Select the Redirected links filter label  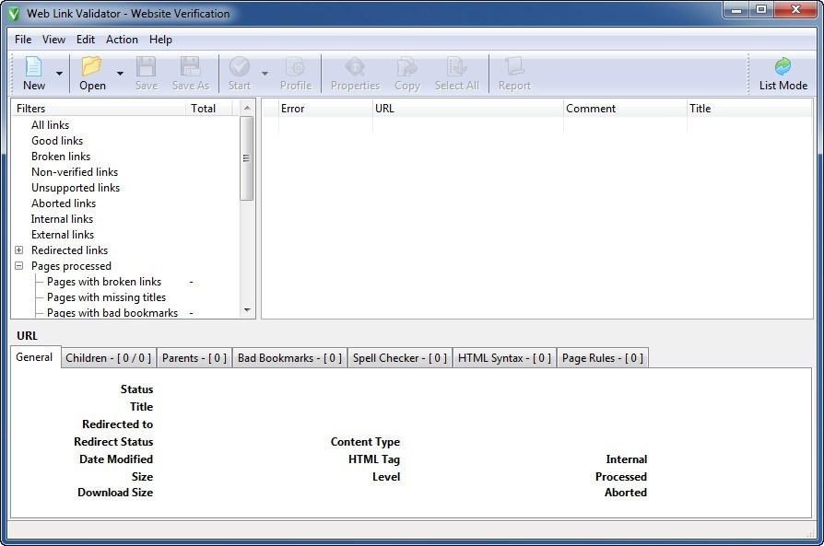69,250
